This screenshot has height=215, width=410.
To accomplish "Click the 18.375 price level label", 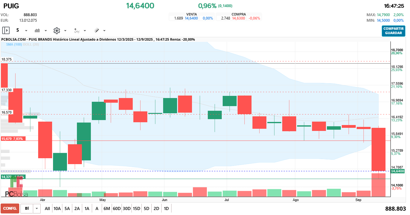I will 7,59.
